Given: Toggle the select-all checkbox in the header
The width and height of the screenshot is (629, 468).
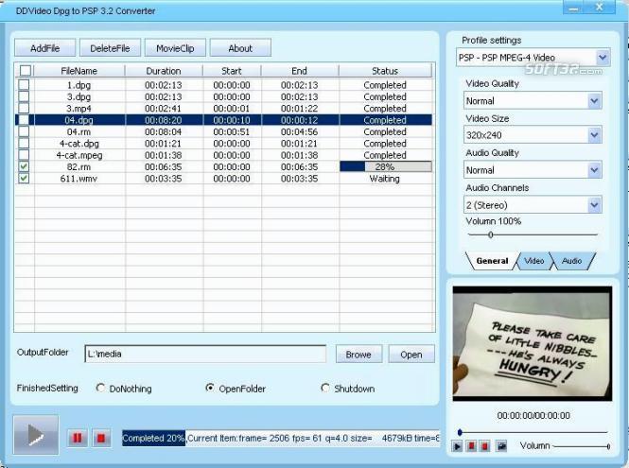Looking at the screenshot, I should click(x=26, y=71).
